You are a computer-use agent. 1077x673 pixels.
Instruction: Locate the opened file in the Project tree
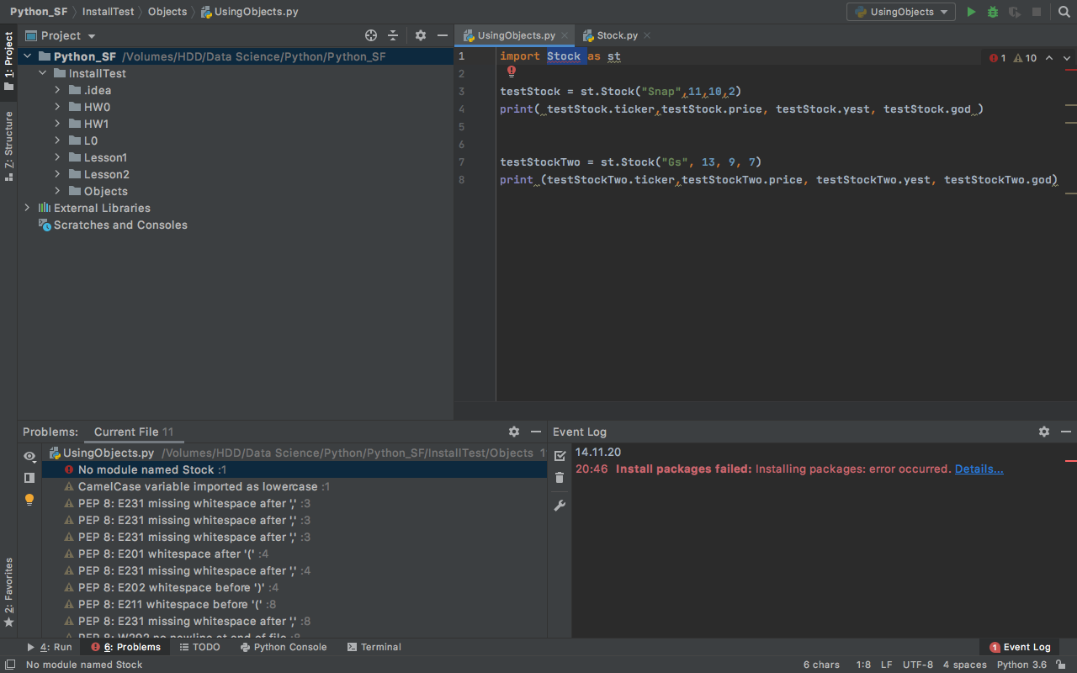pos(371,35)
